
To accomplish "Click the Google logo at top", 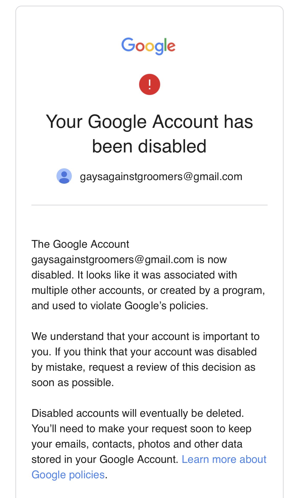I will click(148, 46).
